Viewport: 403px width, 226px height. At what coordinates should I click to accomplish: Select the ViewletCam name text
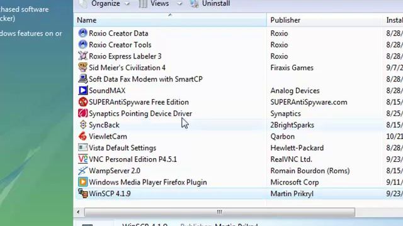coord(108,136)
